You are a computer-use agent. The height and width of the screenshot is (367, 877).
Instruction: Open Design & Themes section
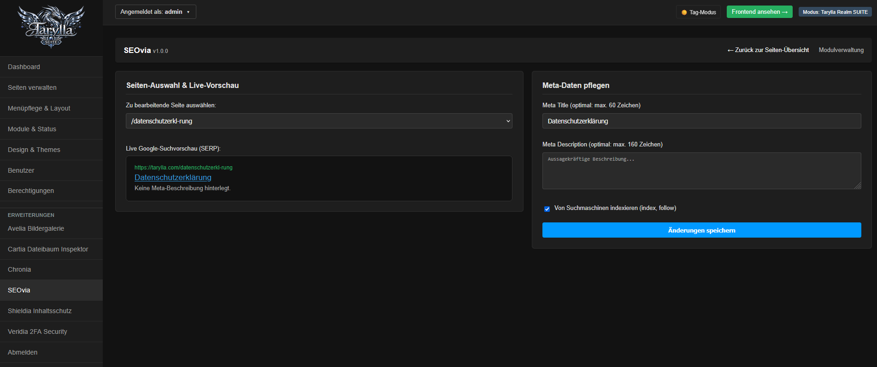click(x=51, y=150)
